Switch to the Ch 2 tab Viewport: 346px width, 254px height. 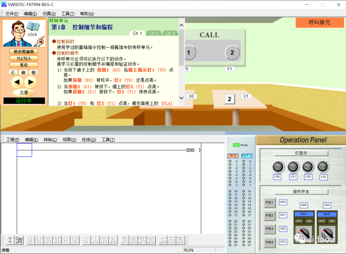[154, 33]
